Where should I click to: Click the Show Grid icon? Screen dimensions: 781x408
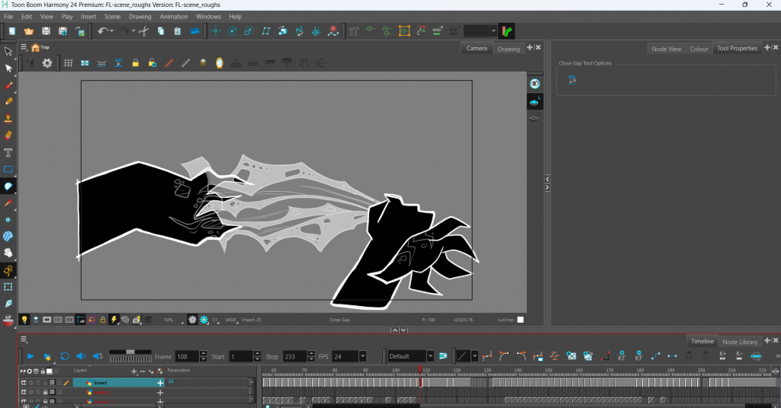[x=68, y=63]
